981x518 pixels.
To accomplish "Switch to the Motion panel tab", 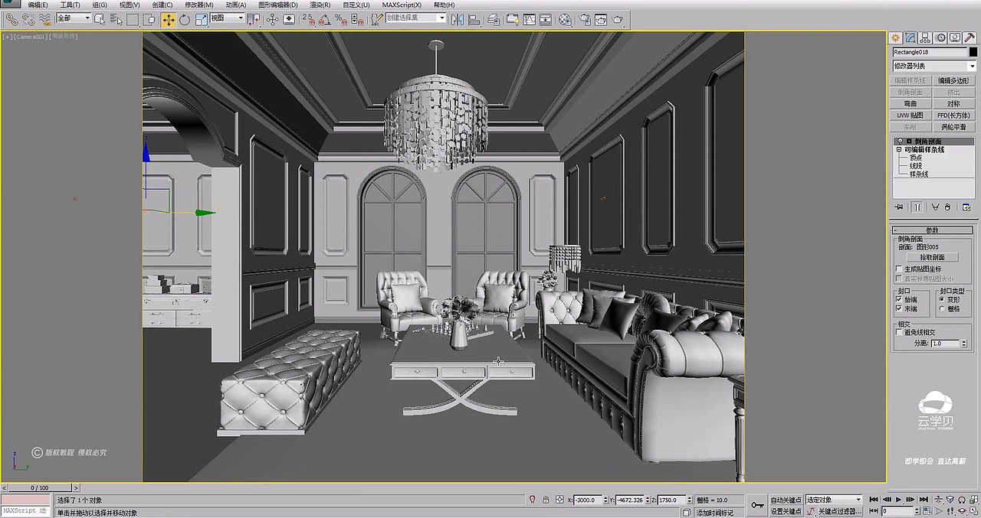I will (x=940, y=37).
